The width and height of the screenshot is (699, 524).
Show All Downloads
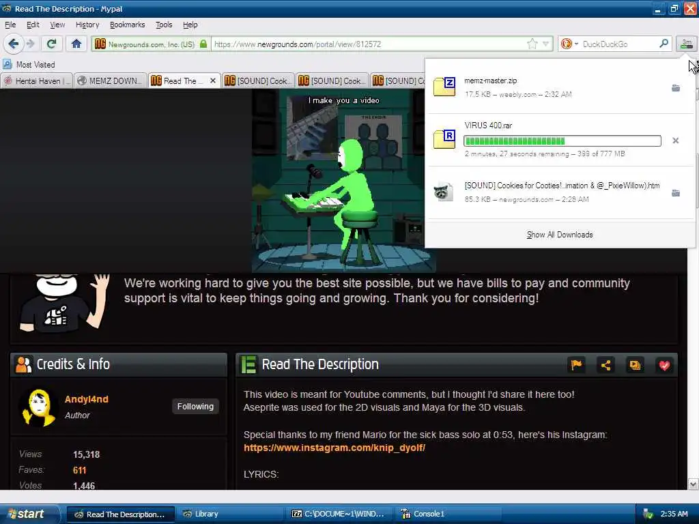click(x=560, y=235)
